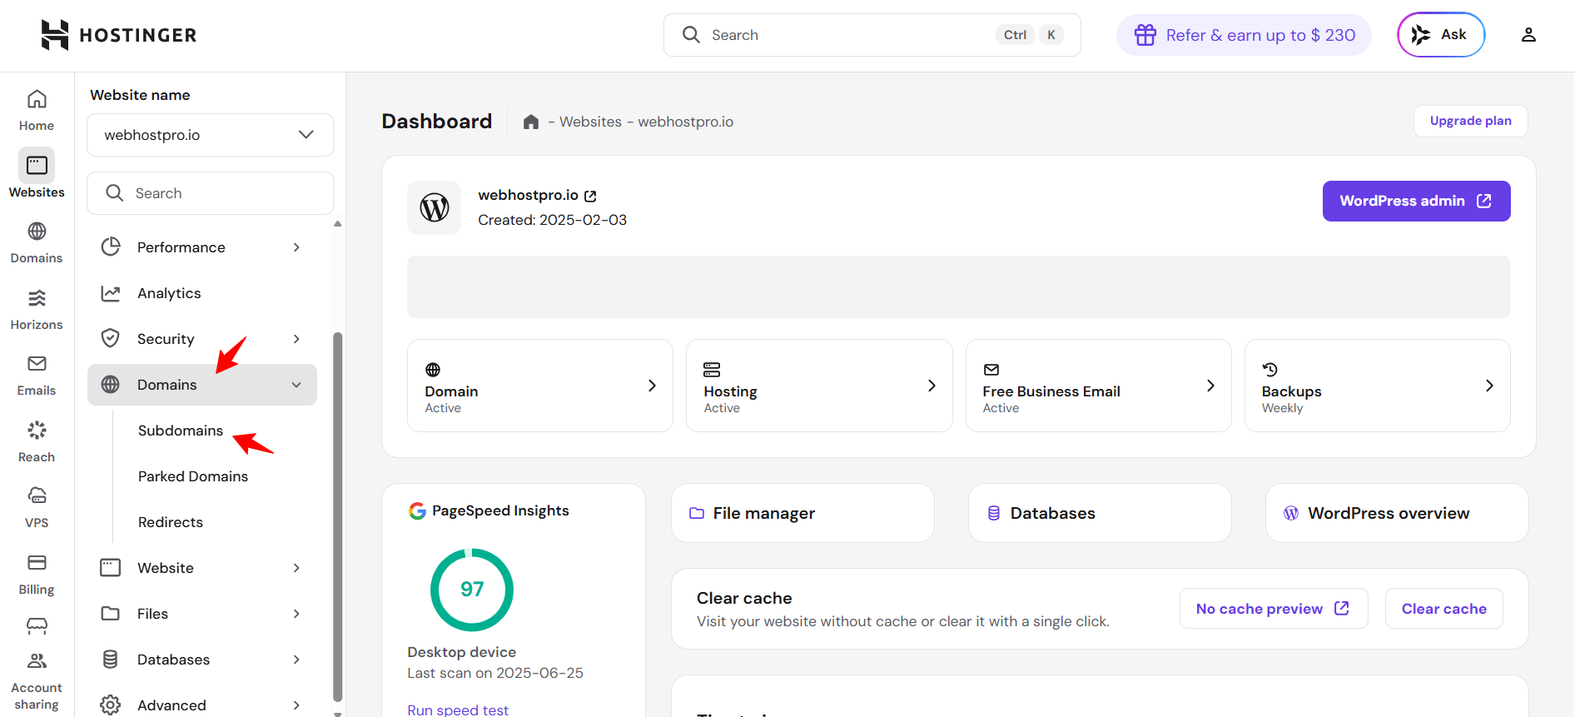This screenshot has width=1575, height=717.
Task: Click the Analytics chart icon
Action: click(x=111, y=293)
